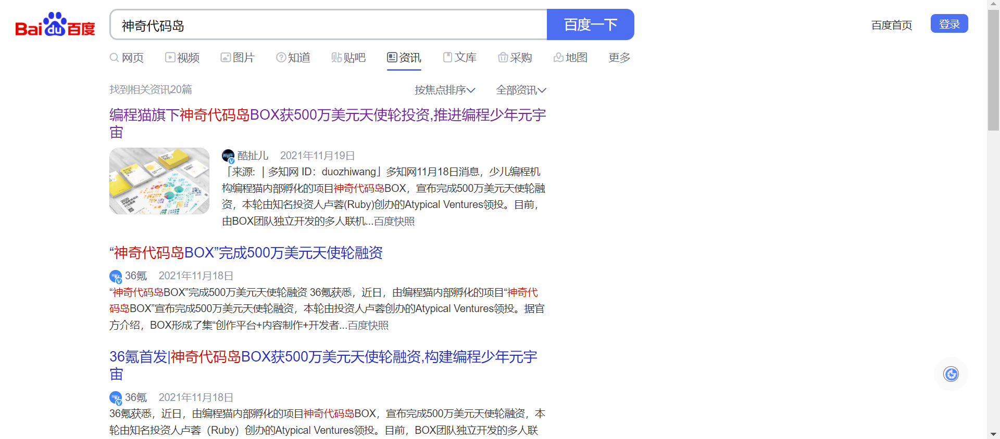Click the scrollbar up arrow
This screenshot has width=1000, height=439.
994,4
